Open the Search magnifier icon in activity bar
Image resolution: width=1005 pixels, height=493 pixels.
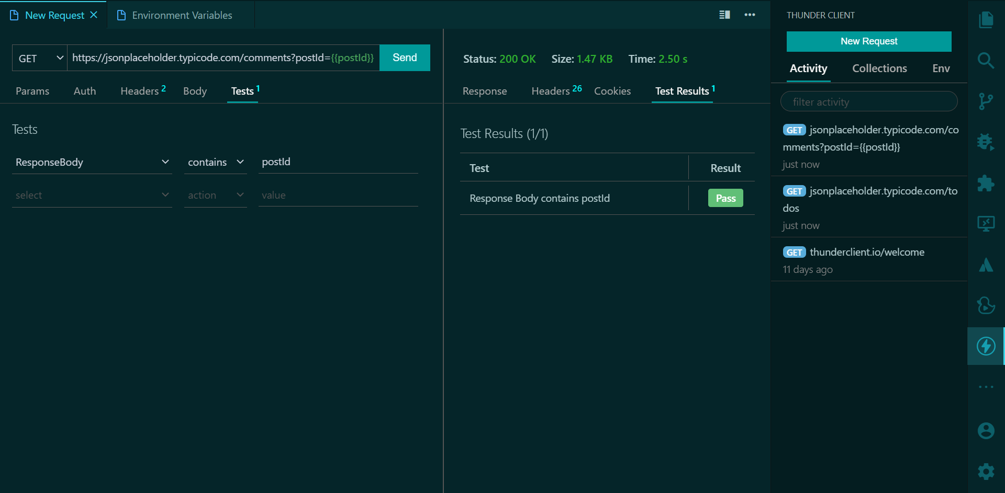(986, 60)
